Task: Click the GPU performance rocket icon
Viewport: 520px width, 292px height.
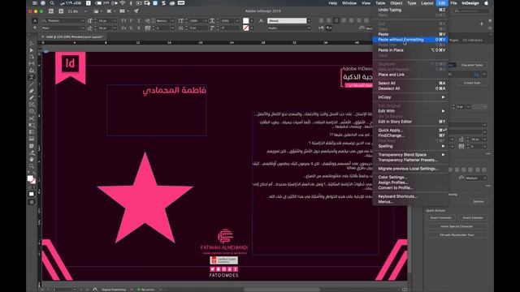Action: (x=136, y=11)
